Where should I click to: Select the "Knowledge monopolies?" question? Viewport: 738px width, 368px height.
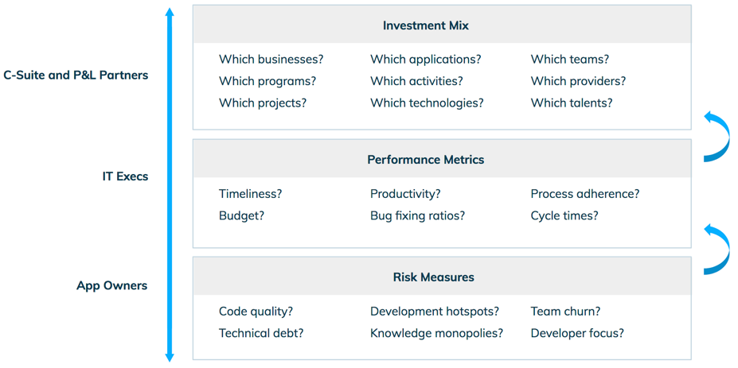(436, 334)
